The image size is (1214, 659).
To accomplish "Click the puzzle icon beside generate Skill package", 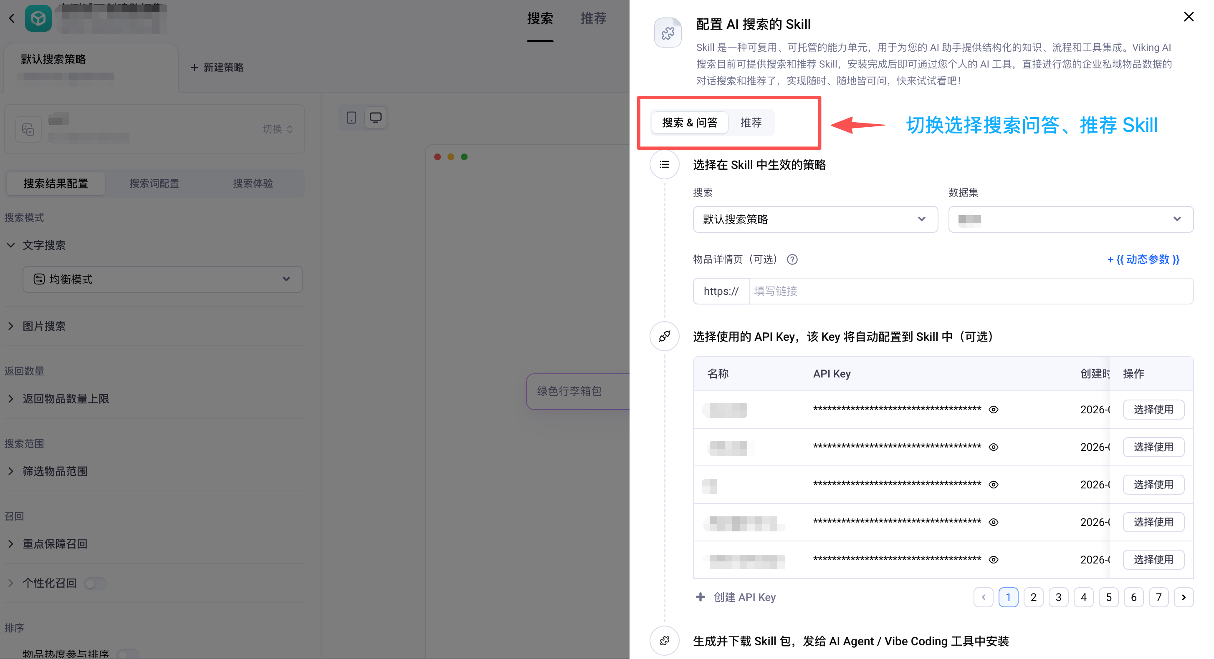I will pos(665,641).
